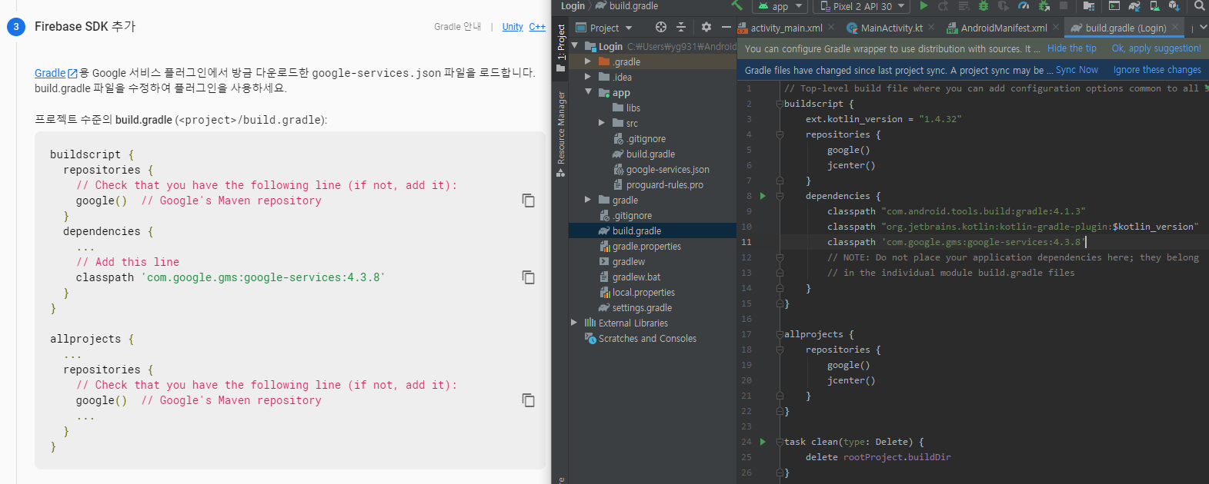Open the SDK Manager icon
Screen dimensions: 1209x484
tap(1174, 5)
